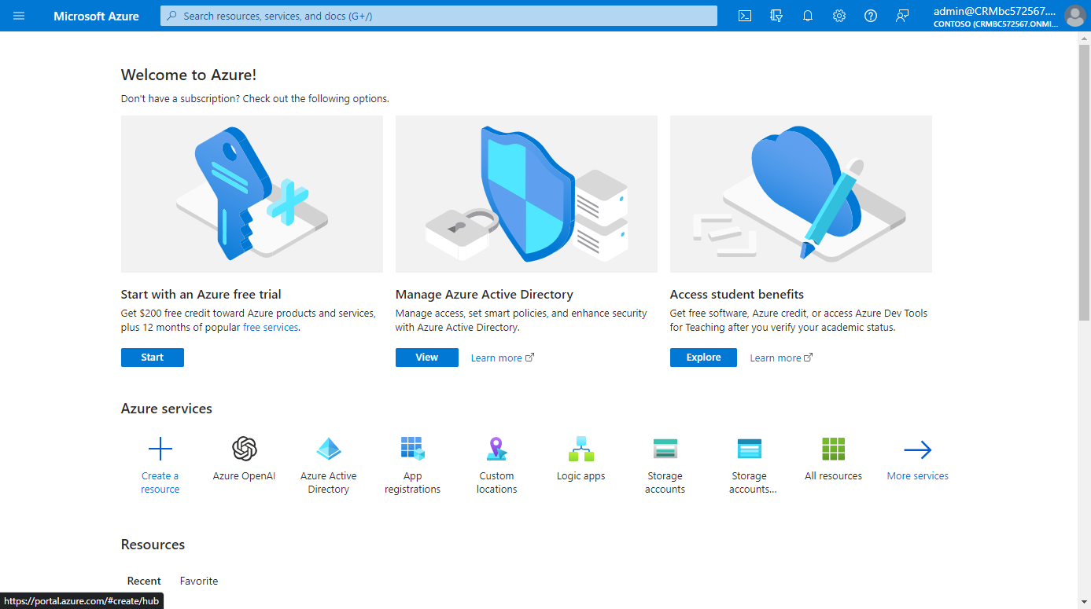Open Cloud Shell from the top bar
Viewport: 1091px width, 609px height.
tap(744, 16)
